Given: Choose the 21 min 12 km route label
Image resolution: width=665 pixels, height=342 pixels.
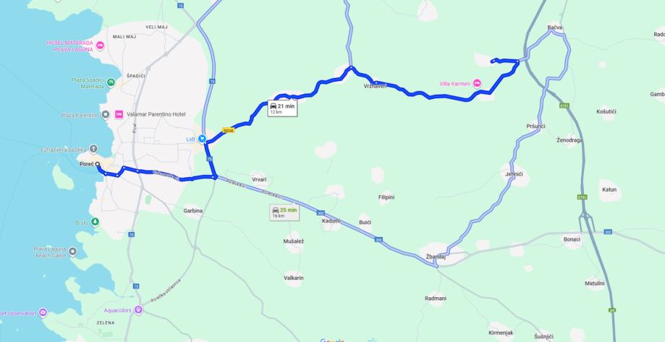Looking at the screenshot, I should click(282, 108).
